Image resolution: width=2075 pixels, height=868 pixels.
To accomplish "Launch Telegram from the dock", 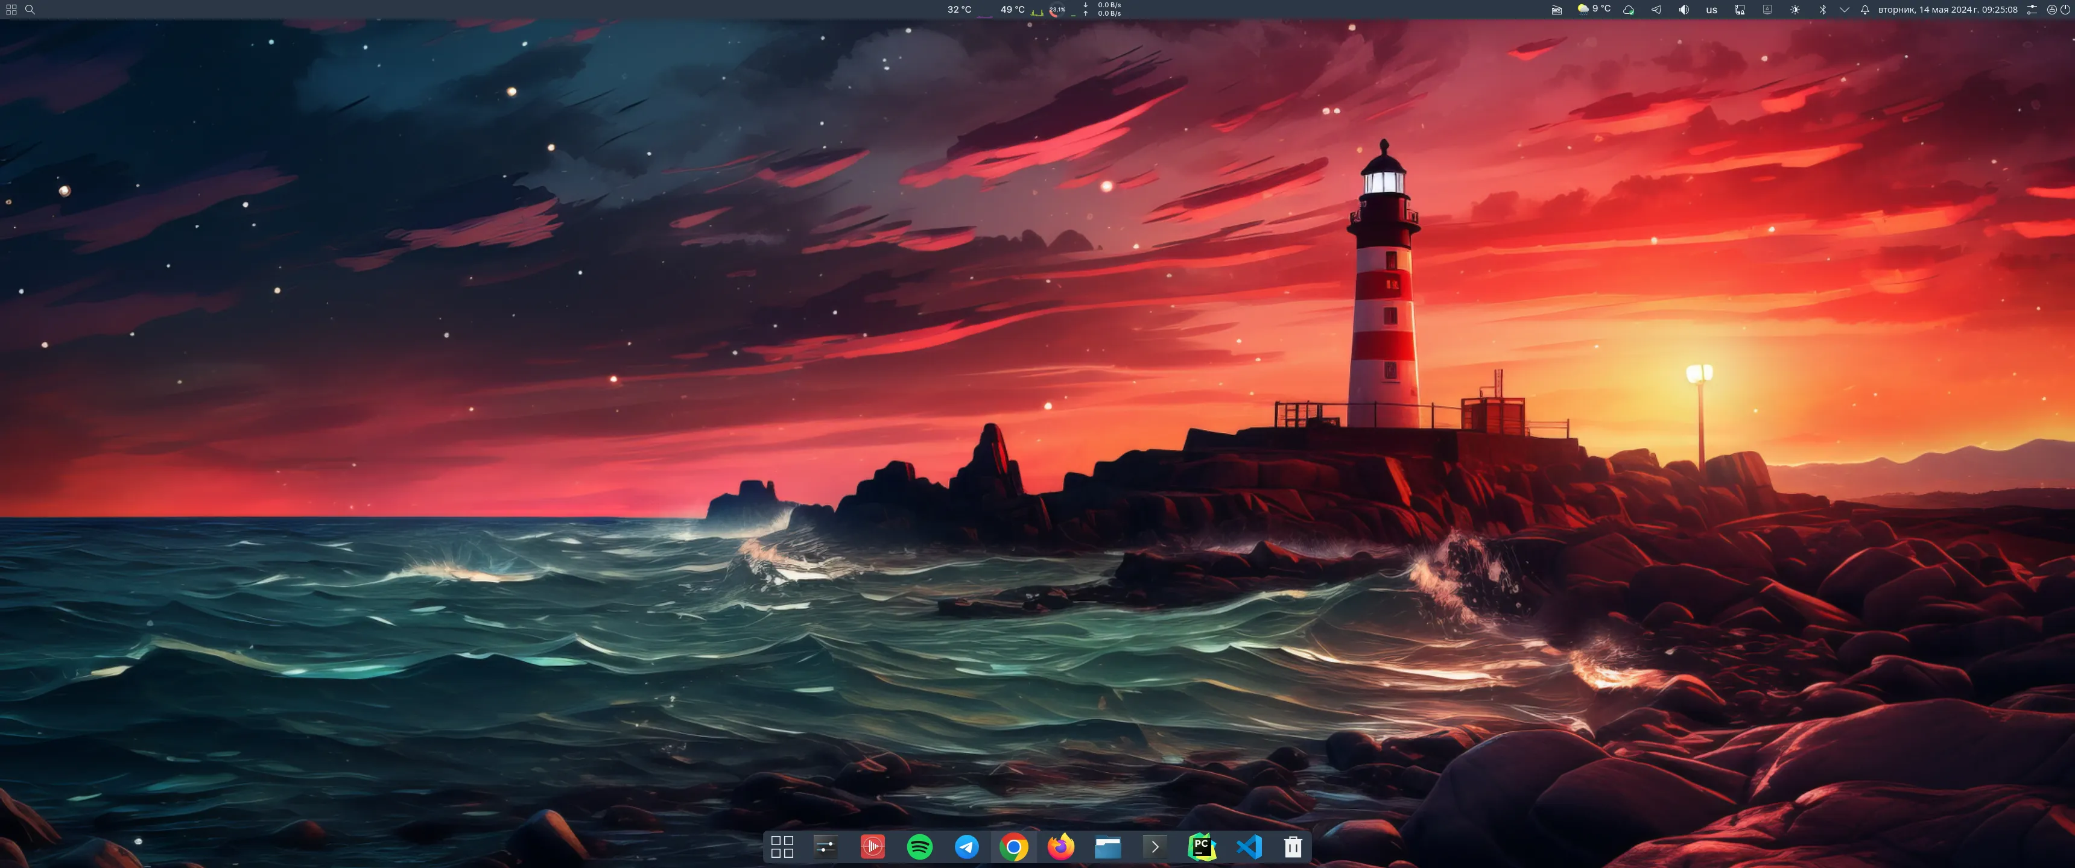I will tap(966, 846).
